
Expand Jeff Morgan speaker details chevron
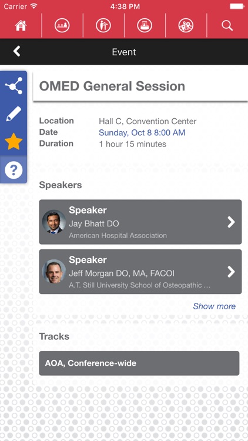tap(231, 272)
